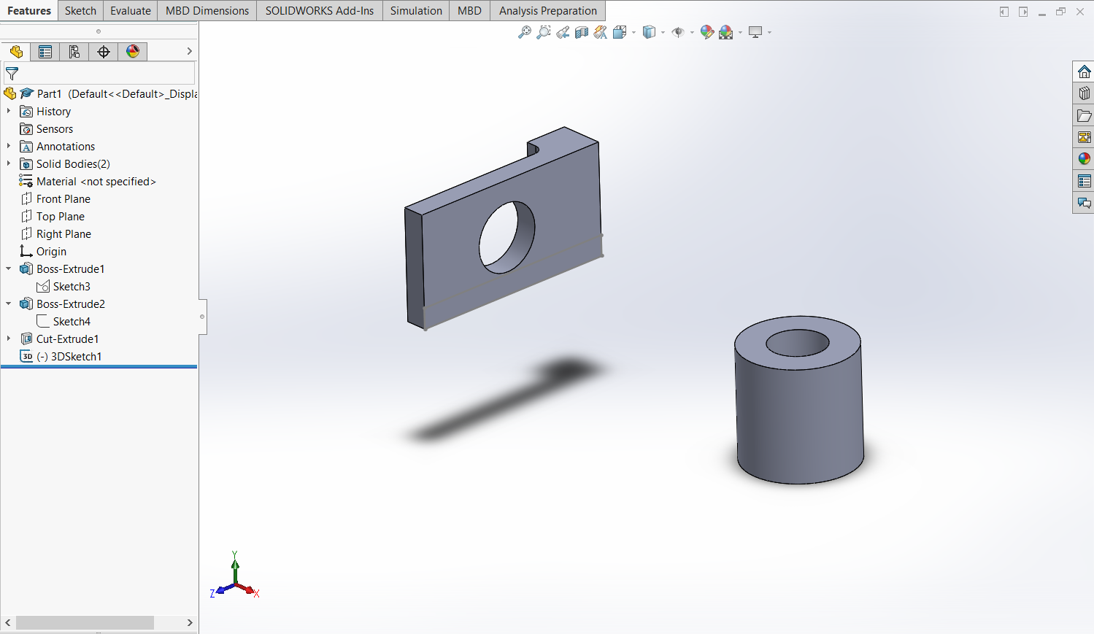Switch to the ConfigurationManager tab icon
This screenshot has height=634, width=1094.
[74, 51]
